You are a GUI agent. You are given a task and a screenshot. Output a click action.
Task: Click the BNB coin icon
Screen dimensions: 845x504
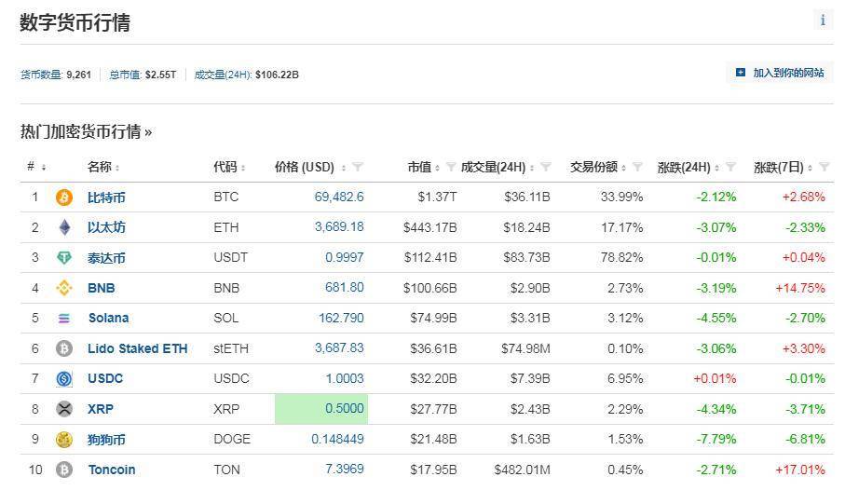64,288
